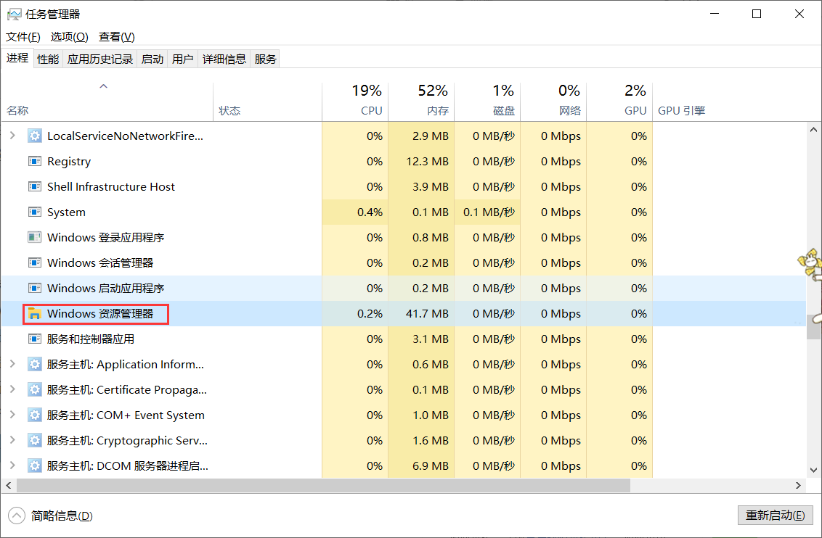Switch to the 用户 tab
822x538 pixels.
click(183, 59)
